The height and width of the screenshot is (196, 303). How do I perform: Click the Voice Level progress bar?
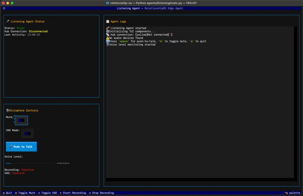click(30, 163)
